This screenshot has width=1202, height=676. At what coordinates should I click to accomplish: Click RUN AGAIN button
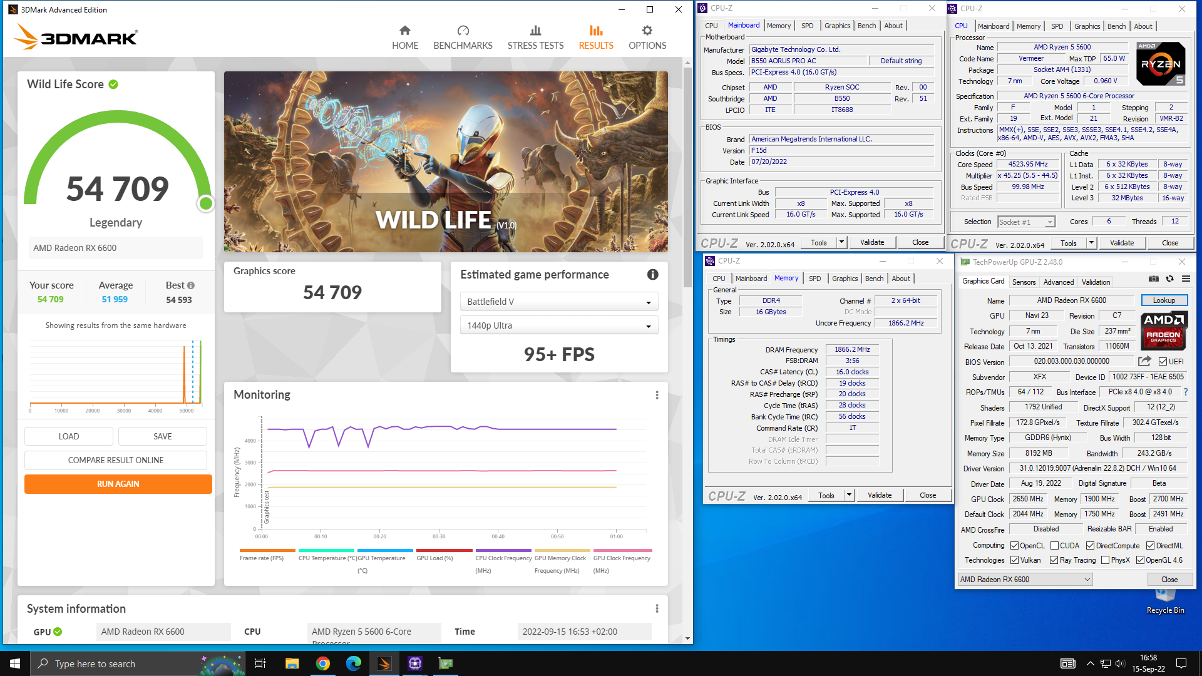(x=118, y=484)
